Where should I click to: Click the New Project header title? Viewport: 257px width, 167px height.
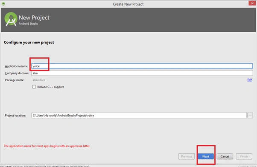(34, 17)
